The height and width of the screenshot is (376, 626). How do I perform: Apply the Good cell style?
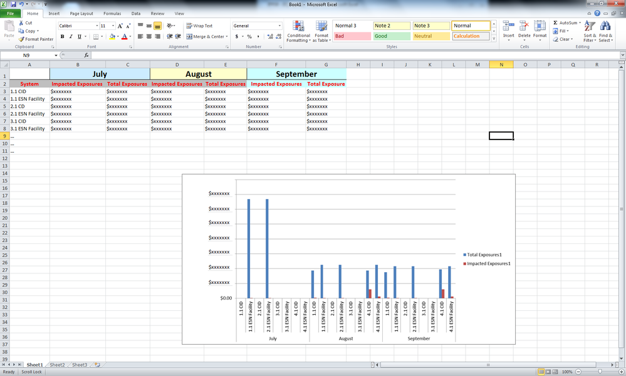click(392, 36)
